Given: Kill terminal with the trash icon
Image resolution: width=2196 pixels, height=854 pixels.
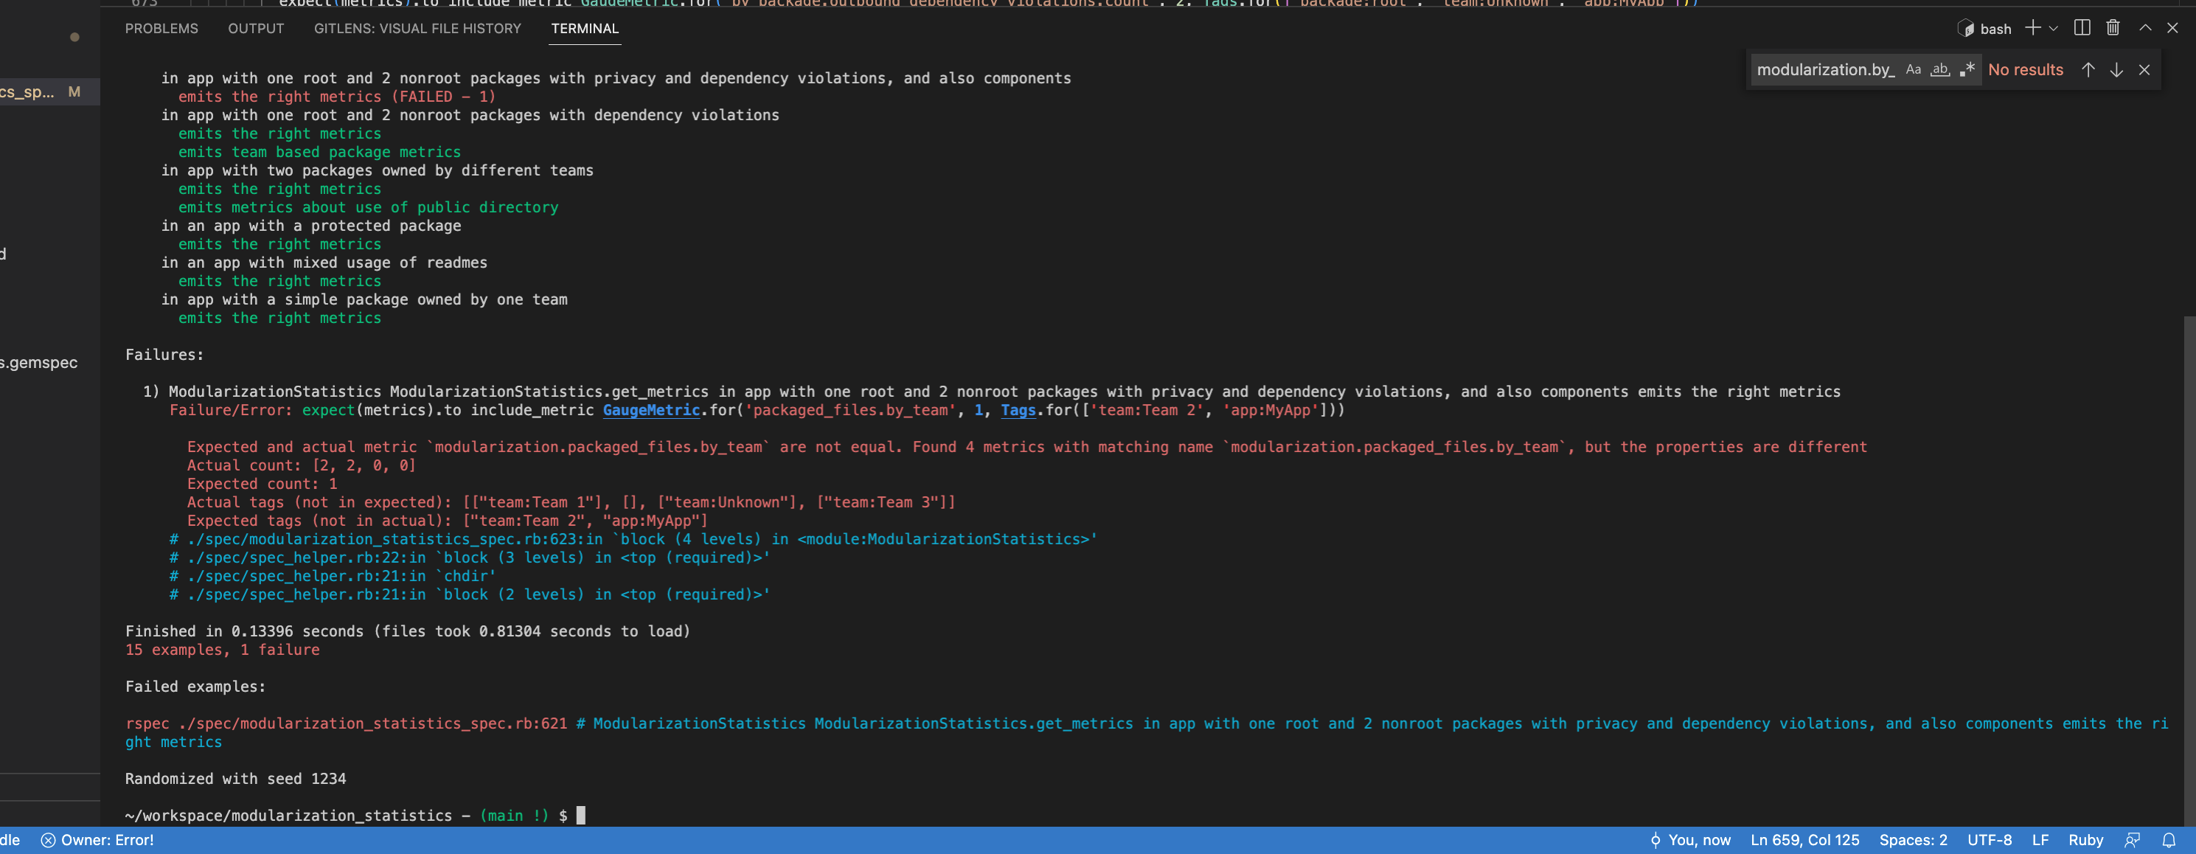Looking at the screenshot, I should [2113, 28].
